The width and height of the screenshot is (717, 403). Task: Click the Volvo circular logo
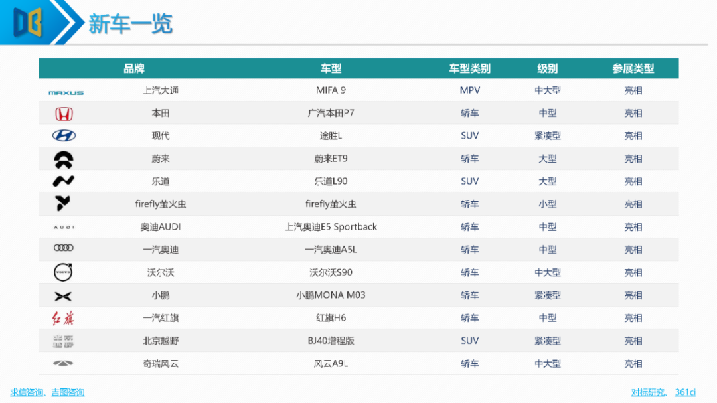point(63,272)
